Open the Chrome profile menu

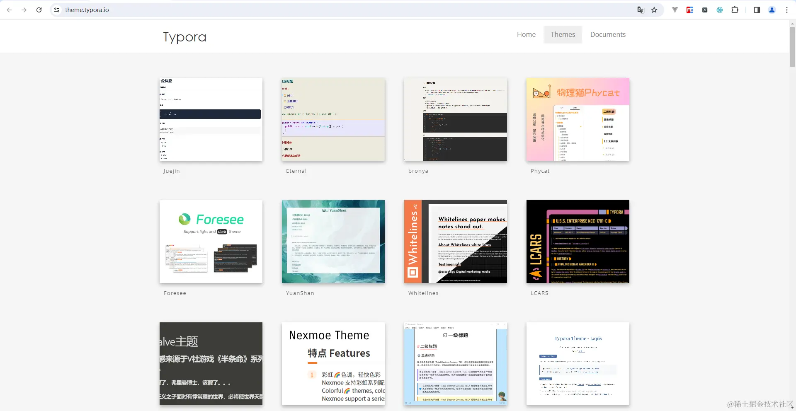772,10
